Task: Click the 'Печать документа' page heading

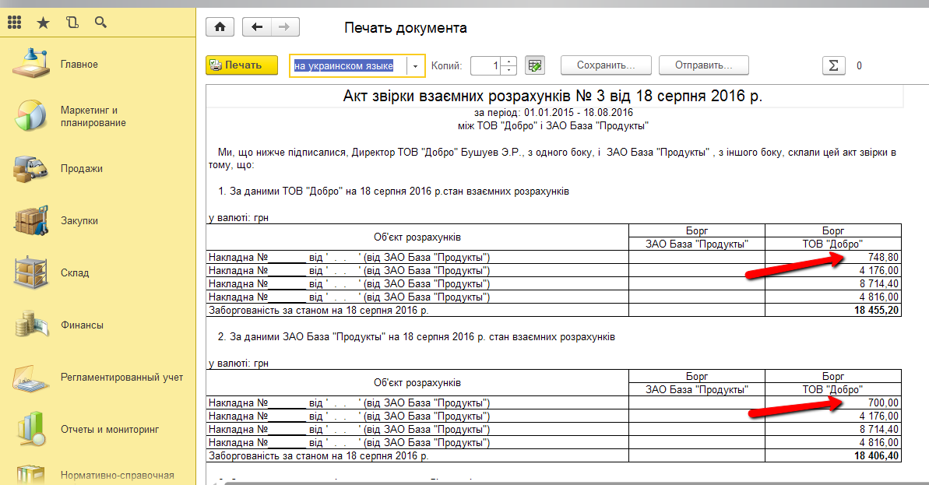Action: click(405, 28)
